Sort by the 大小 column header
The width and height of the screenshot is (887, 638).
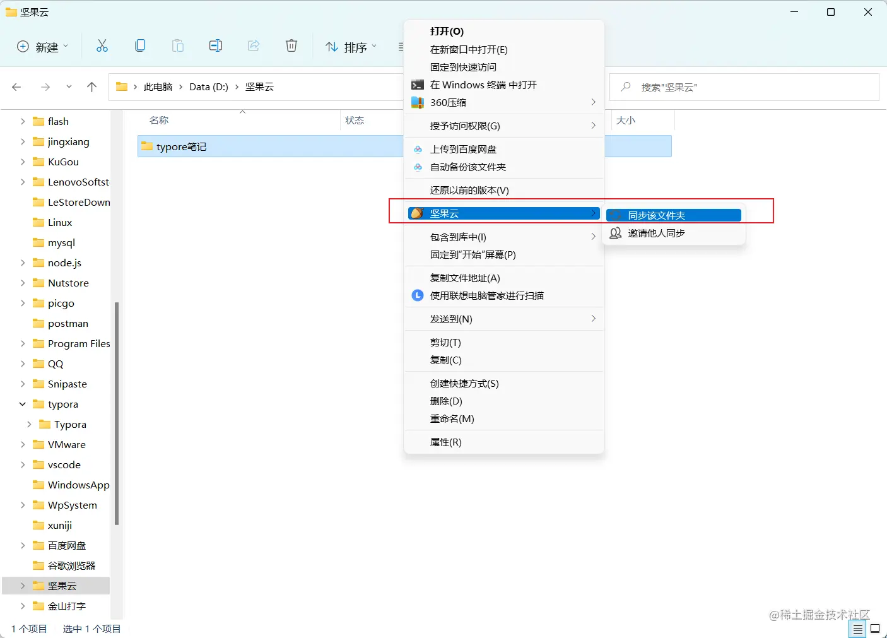point(626,120)
